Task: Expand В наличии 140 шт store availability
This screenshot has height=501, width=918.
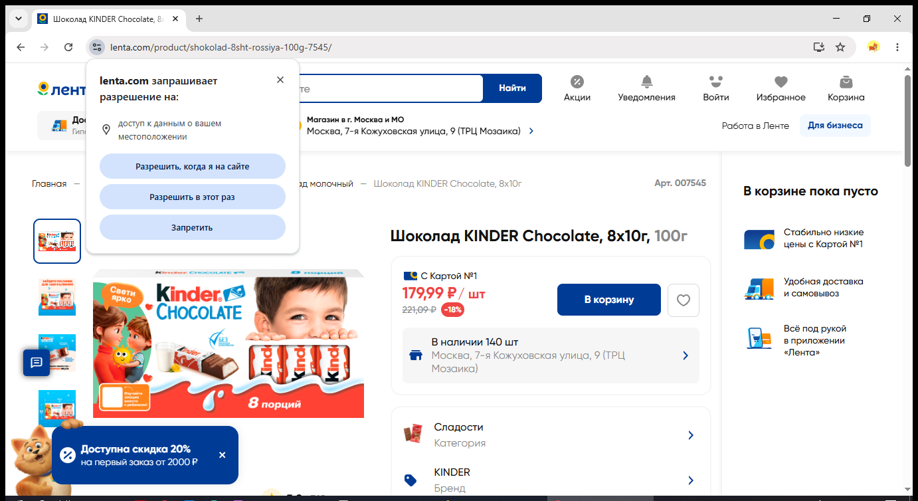Action: click(x=551, y=355)
